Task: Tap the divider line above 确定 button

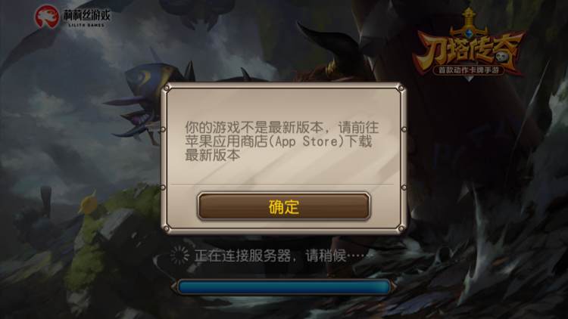Action: [282, 184]
